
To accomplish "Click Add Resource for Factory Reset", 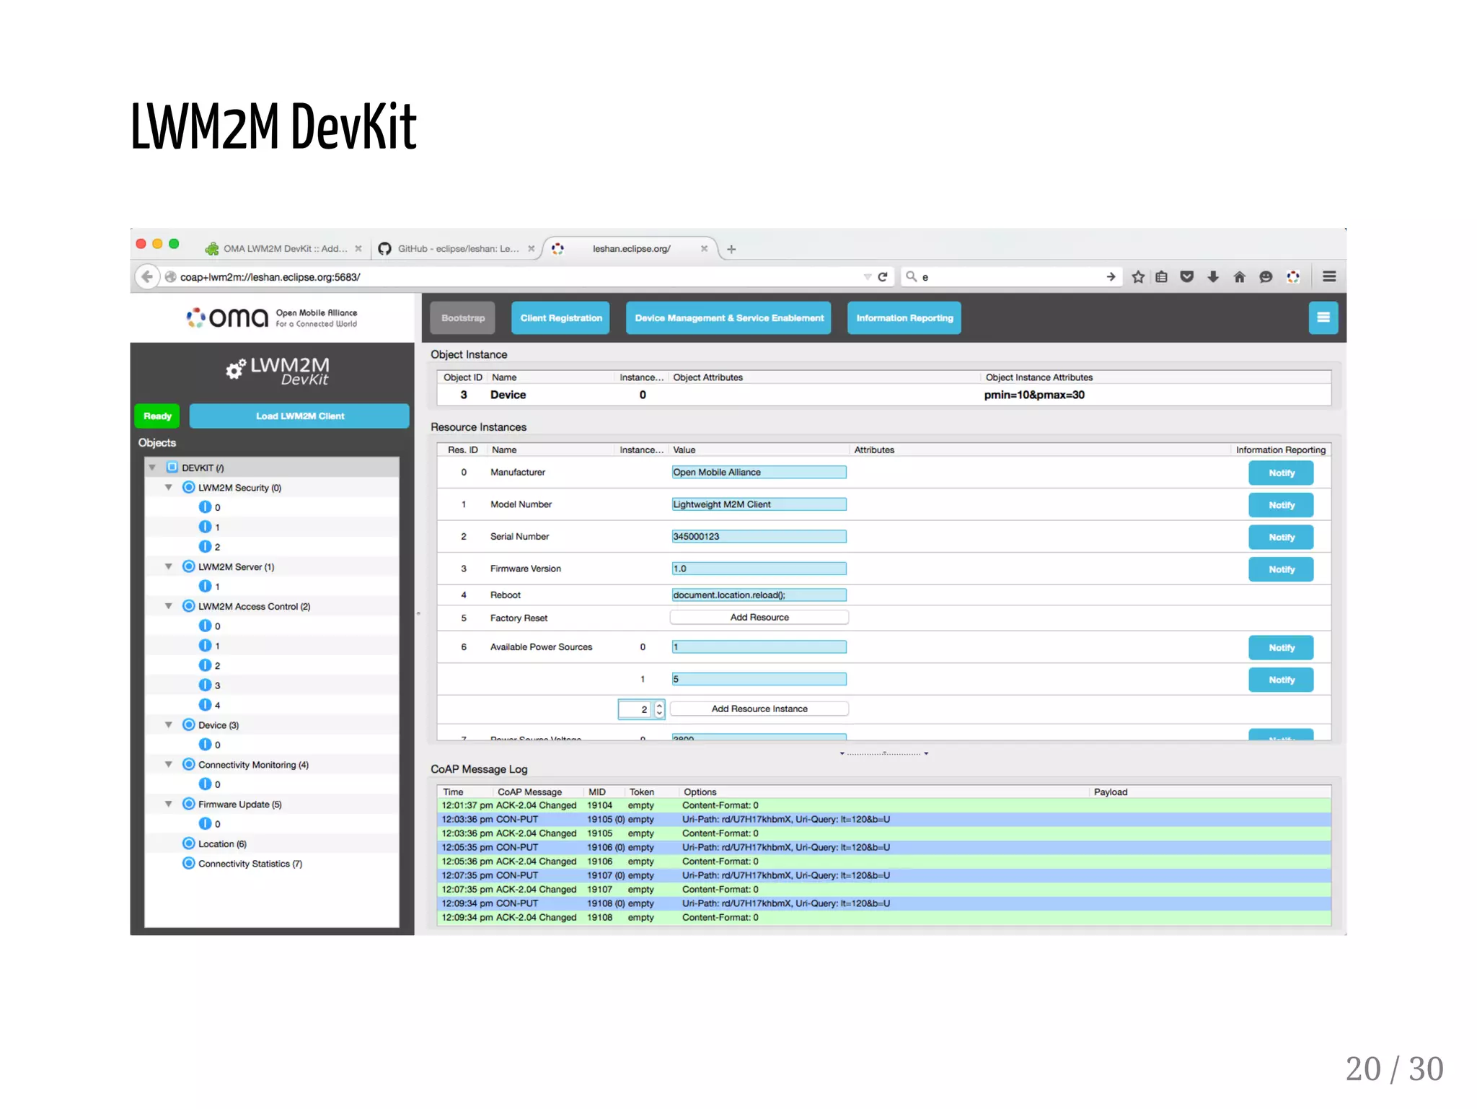I will tap(759, 618).
